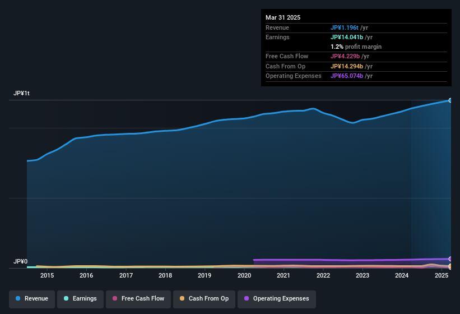The width and height of the screenshot is (460, 314).
Task: Click the JP¥14.294b cash from op value
Action: pyautogui.click(x=347, y=66)
